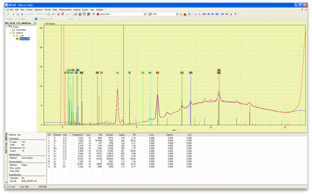The height and width of the screenshot is (195, 312).
Task: Click the blue network objects icon after save
Action: click(84, 14)
